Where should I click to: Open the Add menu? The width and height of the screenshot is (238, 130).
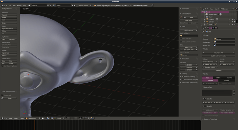coord(14,6)
